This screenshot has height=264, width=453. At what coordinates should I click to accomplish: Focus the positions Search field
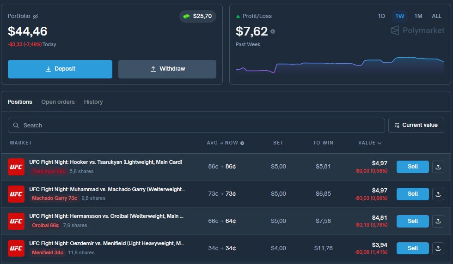(196, 125)
